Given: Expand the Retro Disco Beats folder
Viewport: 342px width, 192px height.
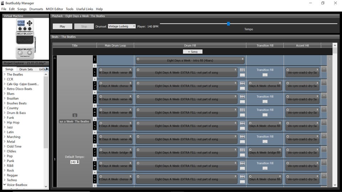Looking at the screenshot, I should click(5, 89).
